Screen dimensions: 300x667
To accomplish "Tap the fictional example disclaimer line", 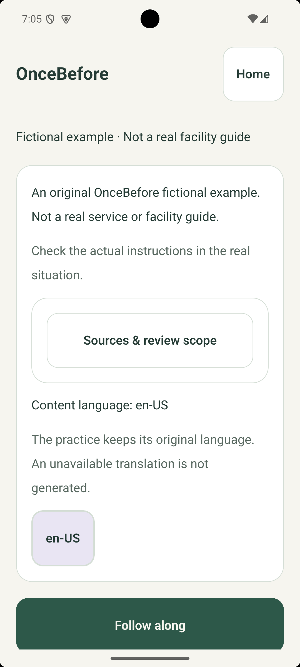I will point(133,137).
